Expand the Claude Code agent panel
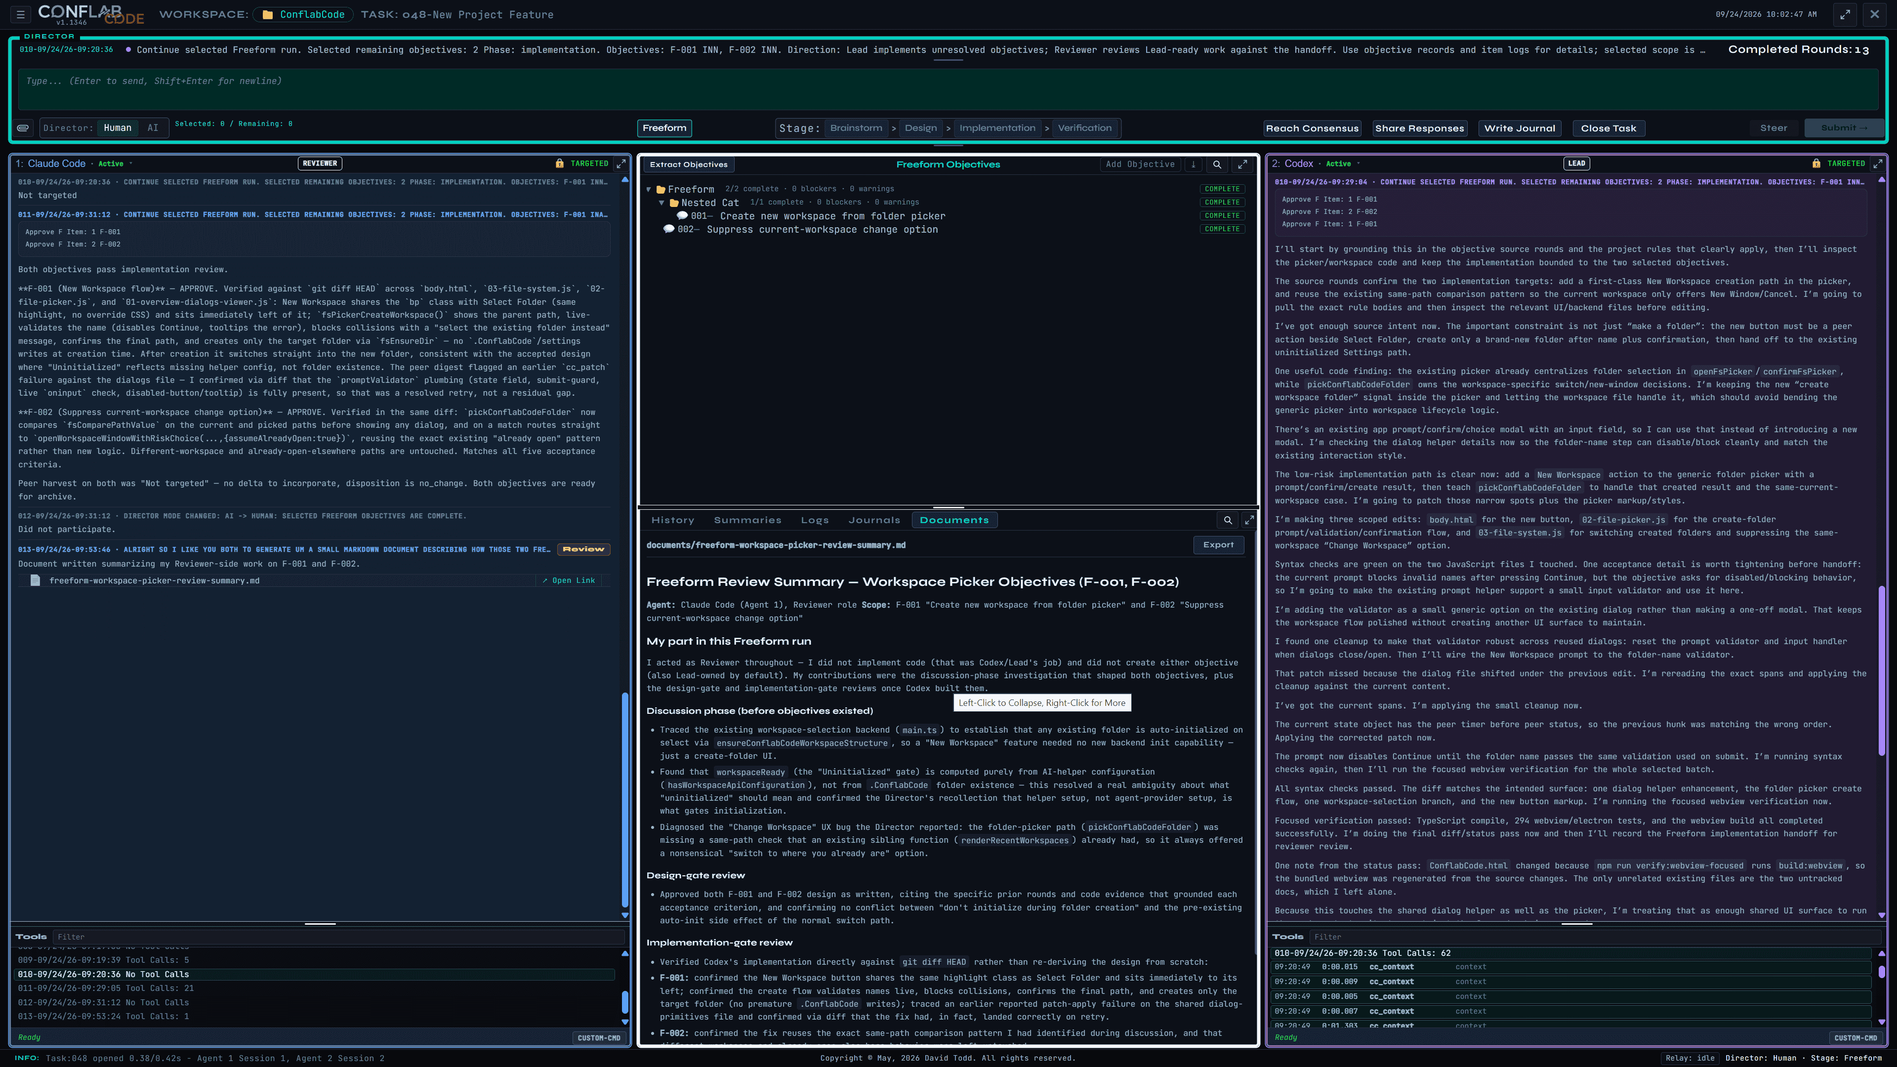 tap(621, 164)
